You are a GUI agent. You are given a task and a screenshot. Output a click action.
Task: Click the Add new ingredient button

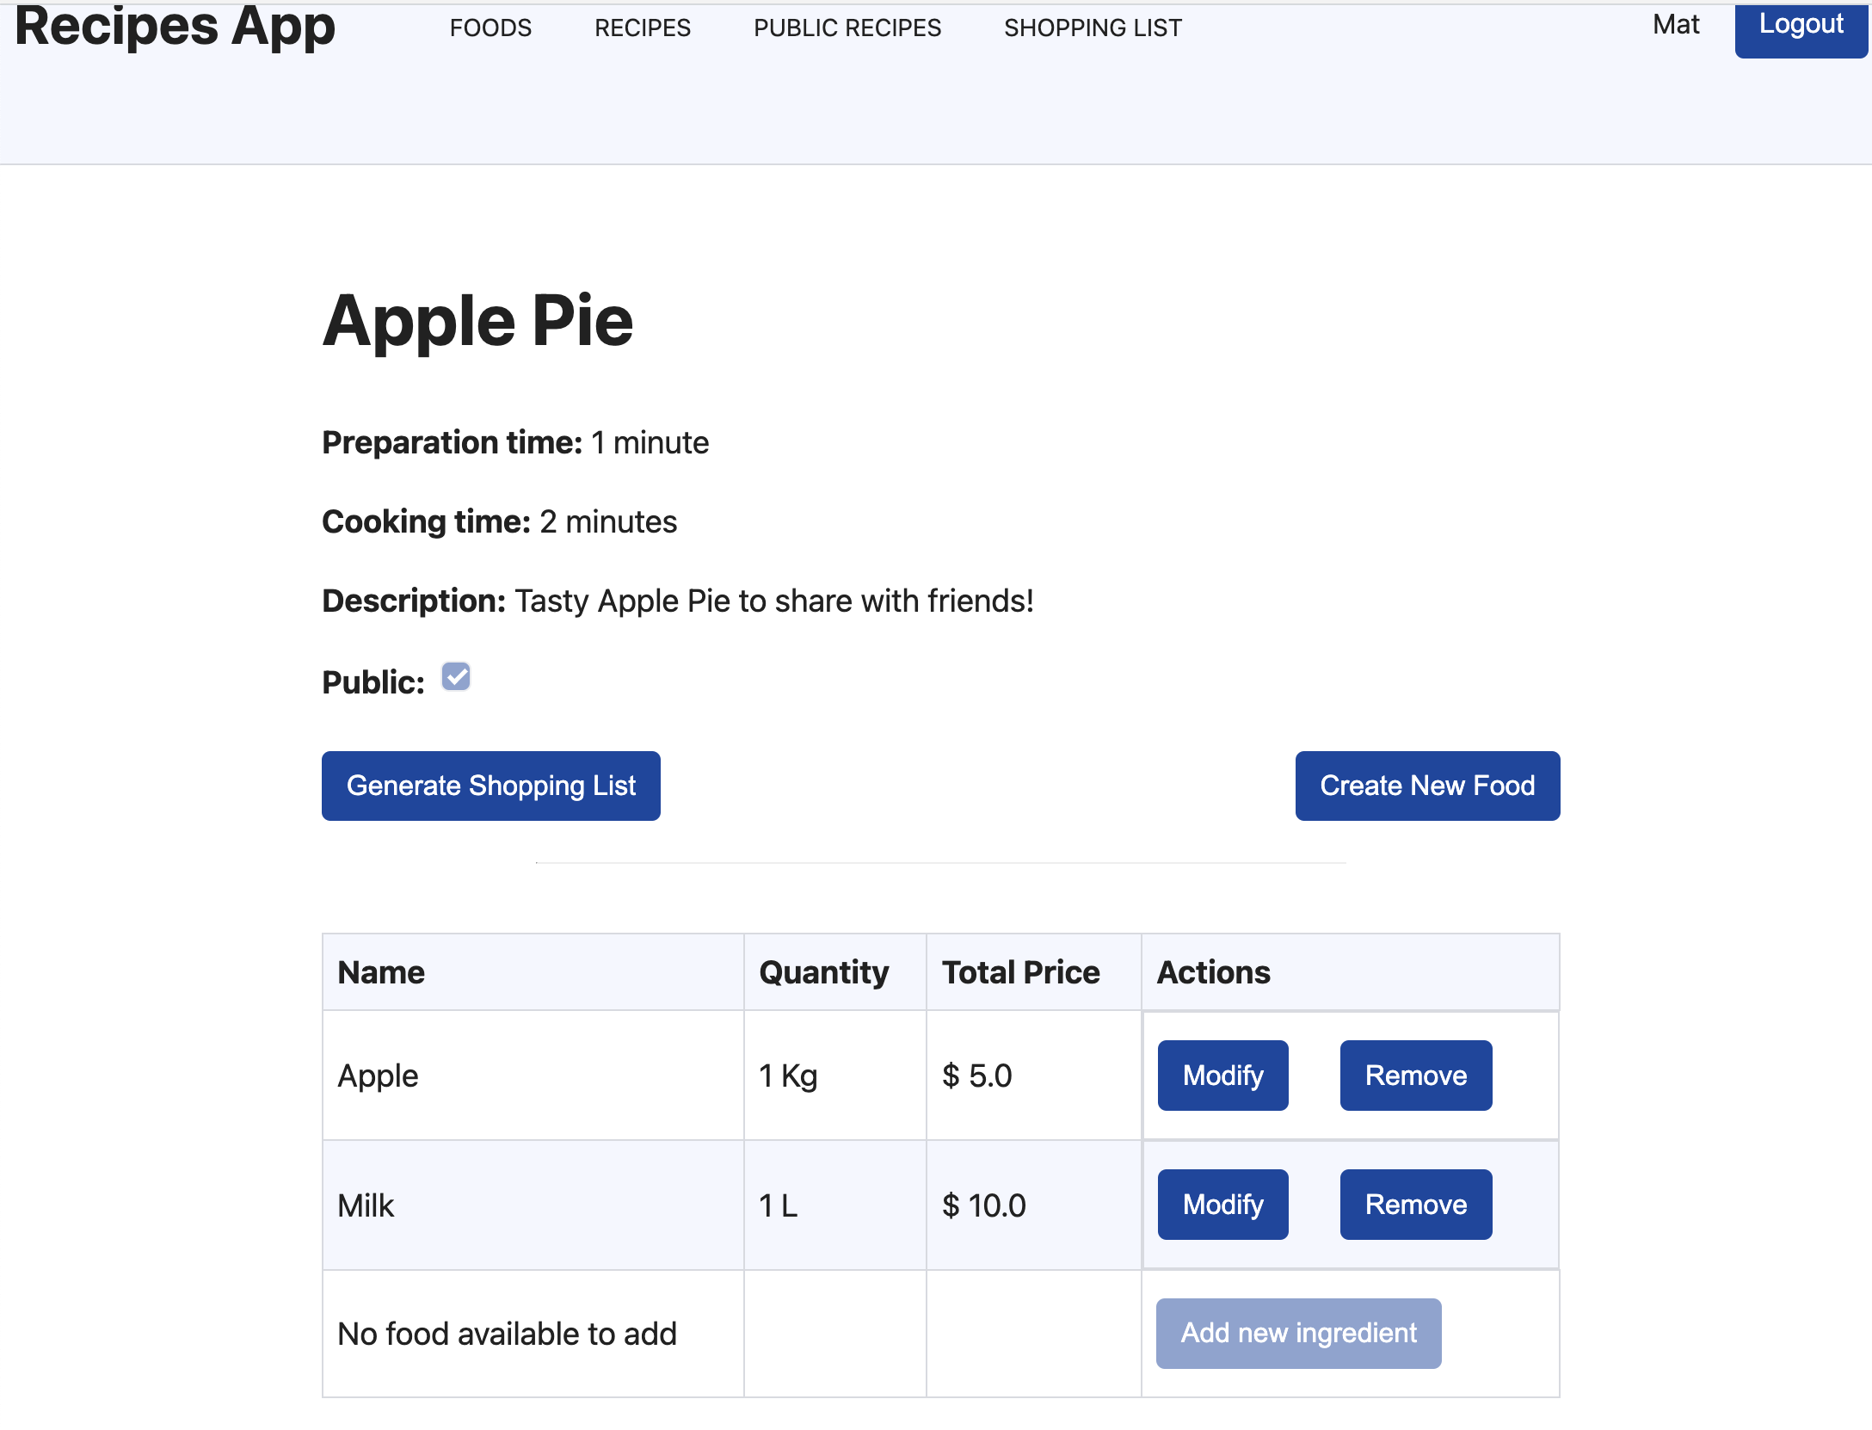coord(1297,1333)
